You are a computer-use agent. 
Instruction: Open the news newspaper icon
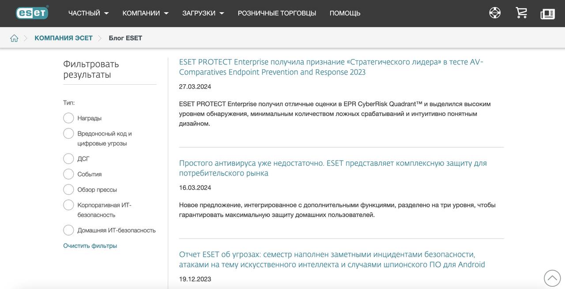coord(547,14)
